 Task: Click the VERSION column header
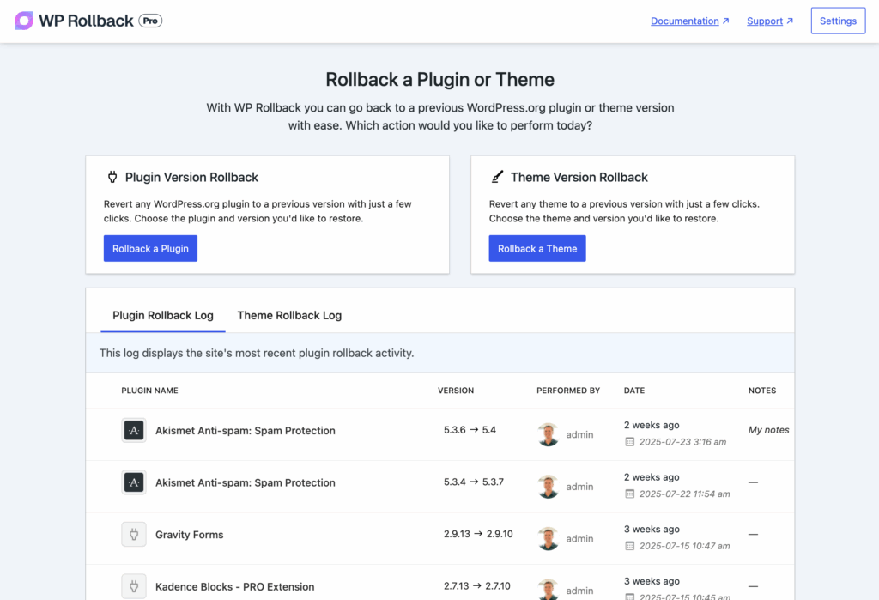(x=456, y=391)
